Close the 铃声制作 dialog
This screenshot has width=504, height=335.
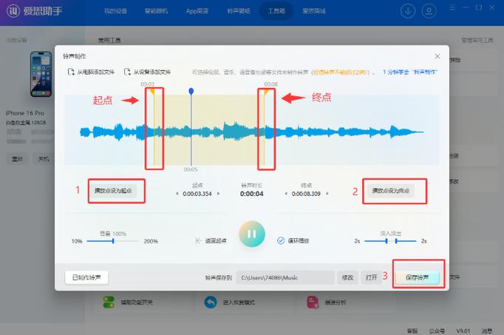437,56
